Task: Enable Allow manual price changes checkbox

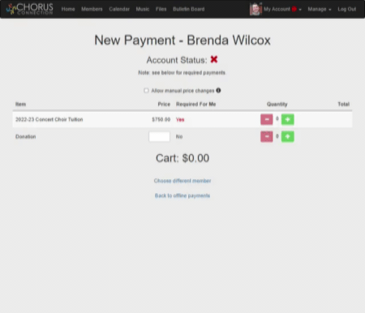Action: click(146, 90)
